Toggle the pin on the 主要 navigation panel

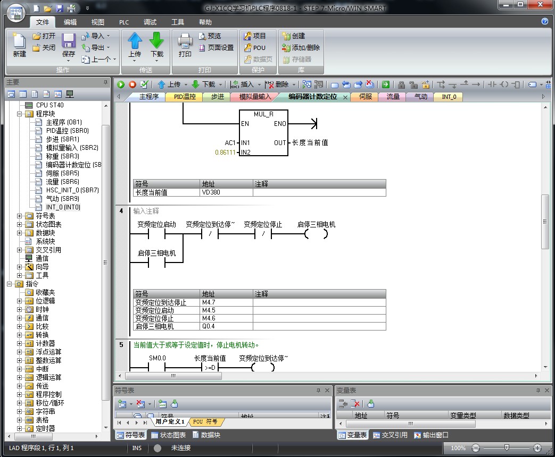click(105, 82)
